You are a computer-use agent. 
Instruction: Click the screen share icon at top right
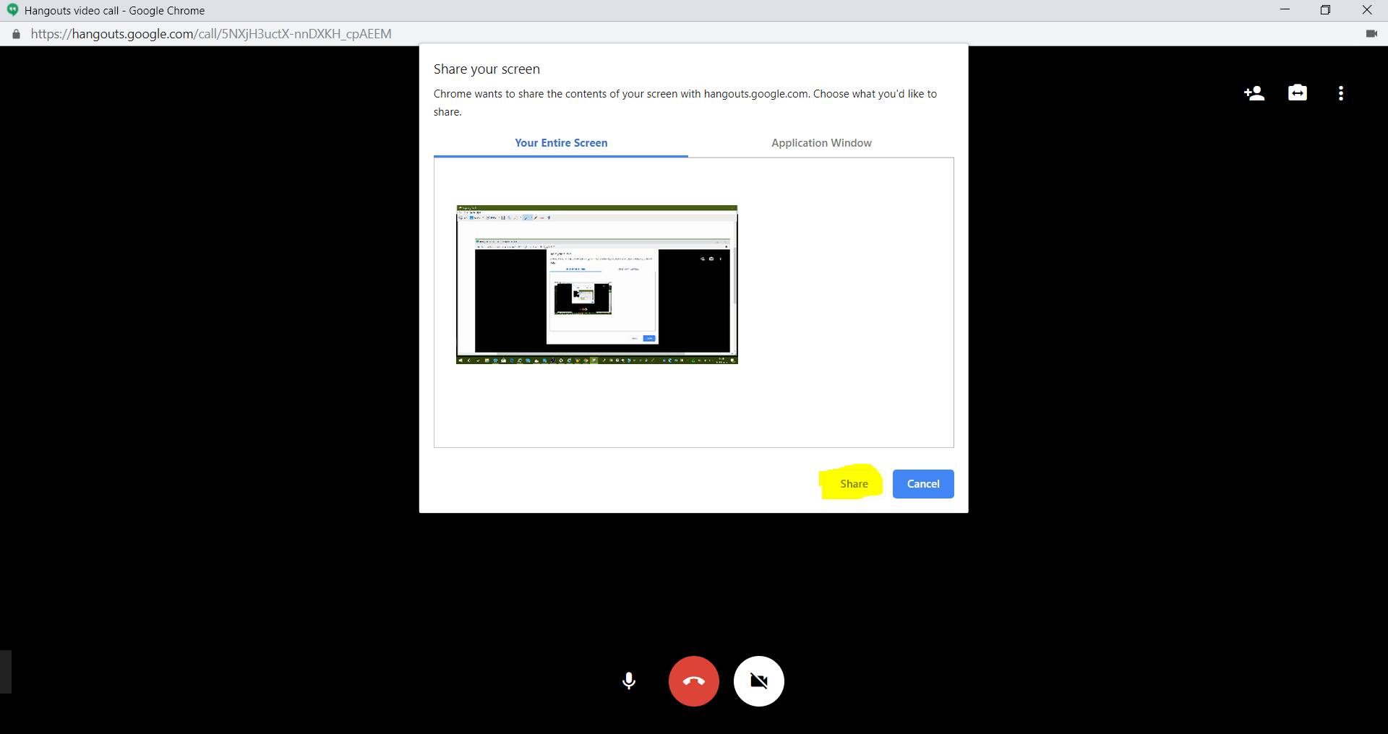1298,92
